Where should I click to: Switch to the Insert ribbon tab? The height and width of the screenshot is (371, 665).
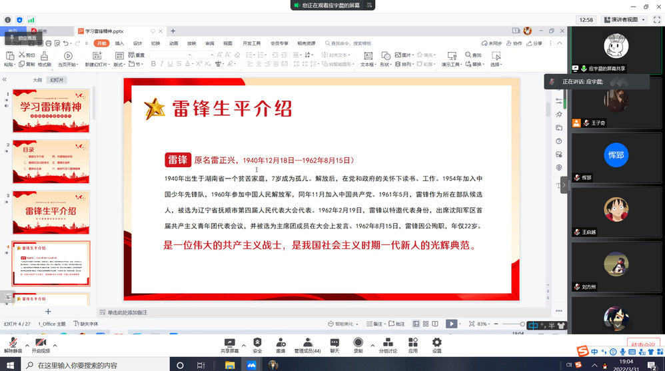120,43
